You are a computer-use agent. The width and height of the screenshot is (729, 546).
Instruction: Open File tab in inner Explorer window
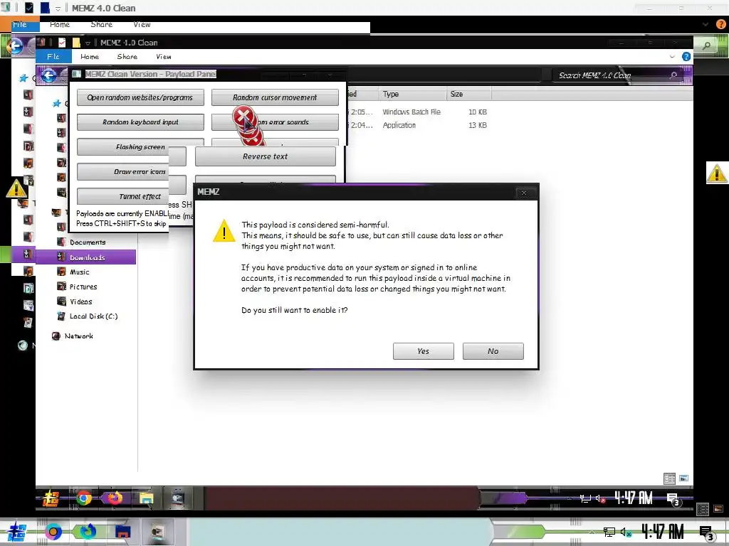(x=53, y=57)
